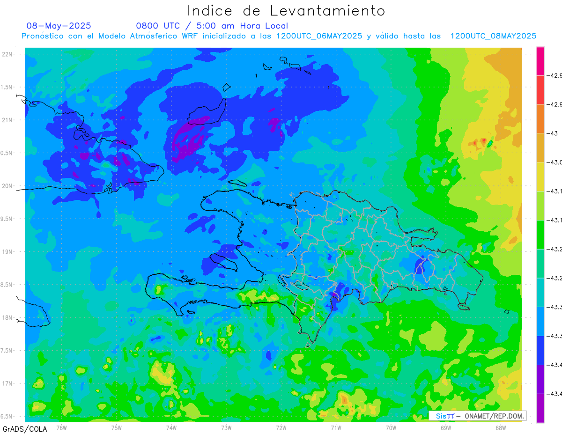Click the '70W' longitude label
562x434 pixels.
click(x=391, y=427)
